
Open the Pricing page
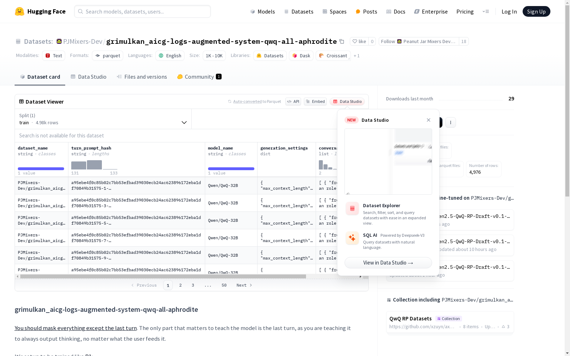(x=465, y=11)
